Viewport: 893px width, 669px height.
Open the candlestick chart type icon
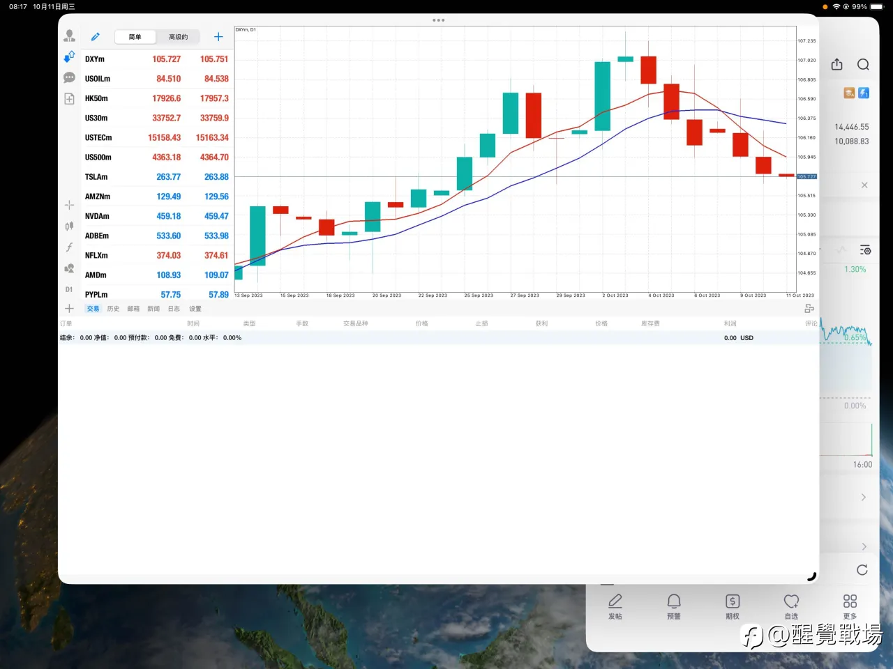(69, 226)
